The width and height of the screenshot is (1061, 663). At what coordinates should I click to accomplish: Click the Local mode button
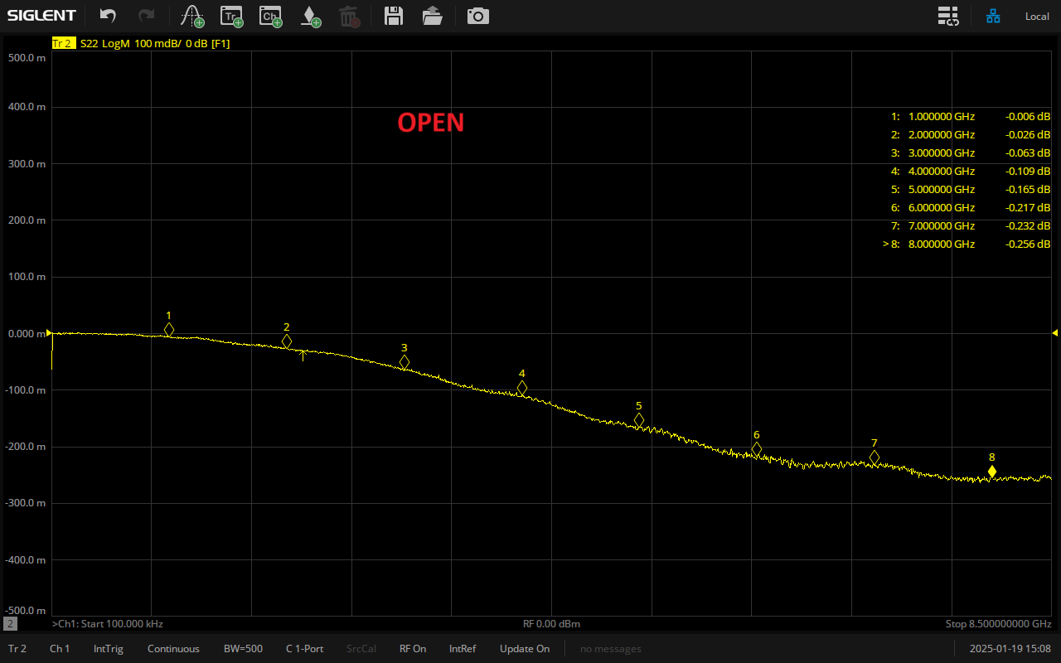tap(1036, 17)
